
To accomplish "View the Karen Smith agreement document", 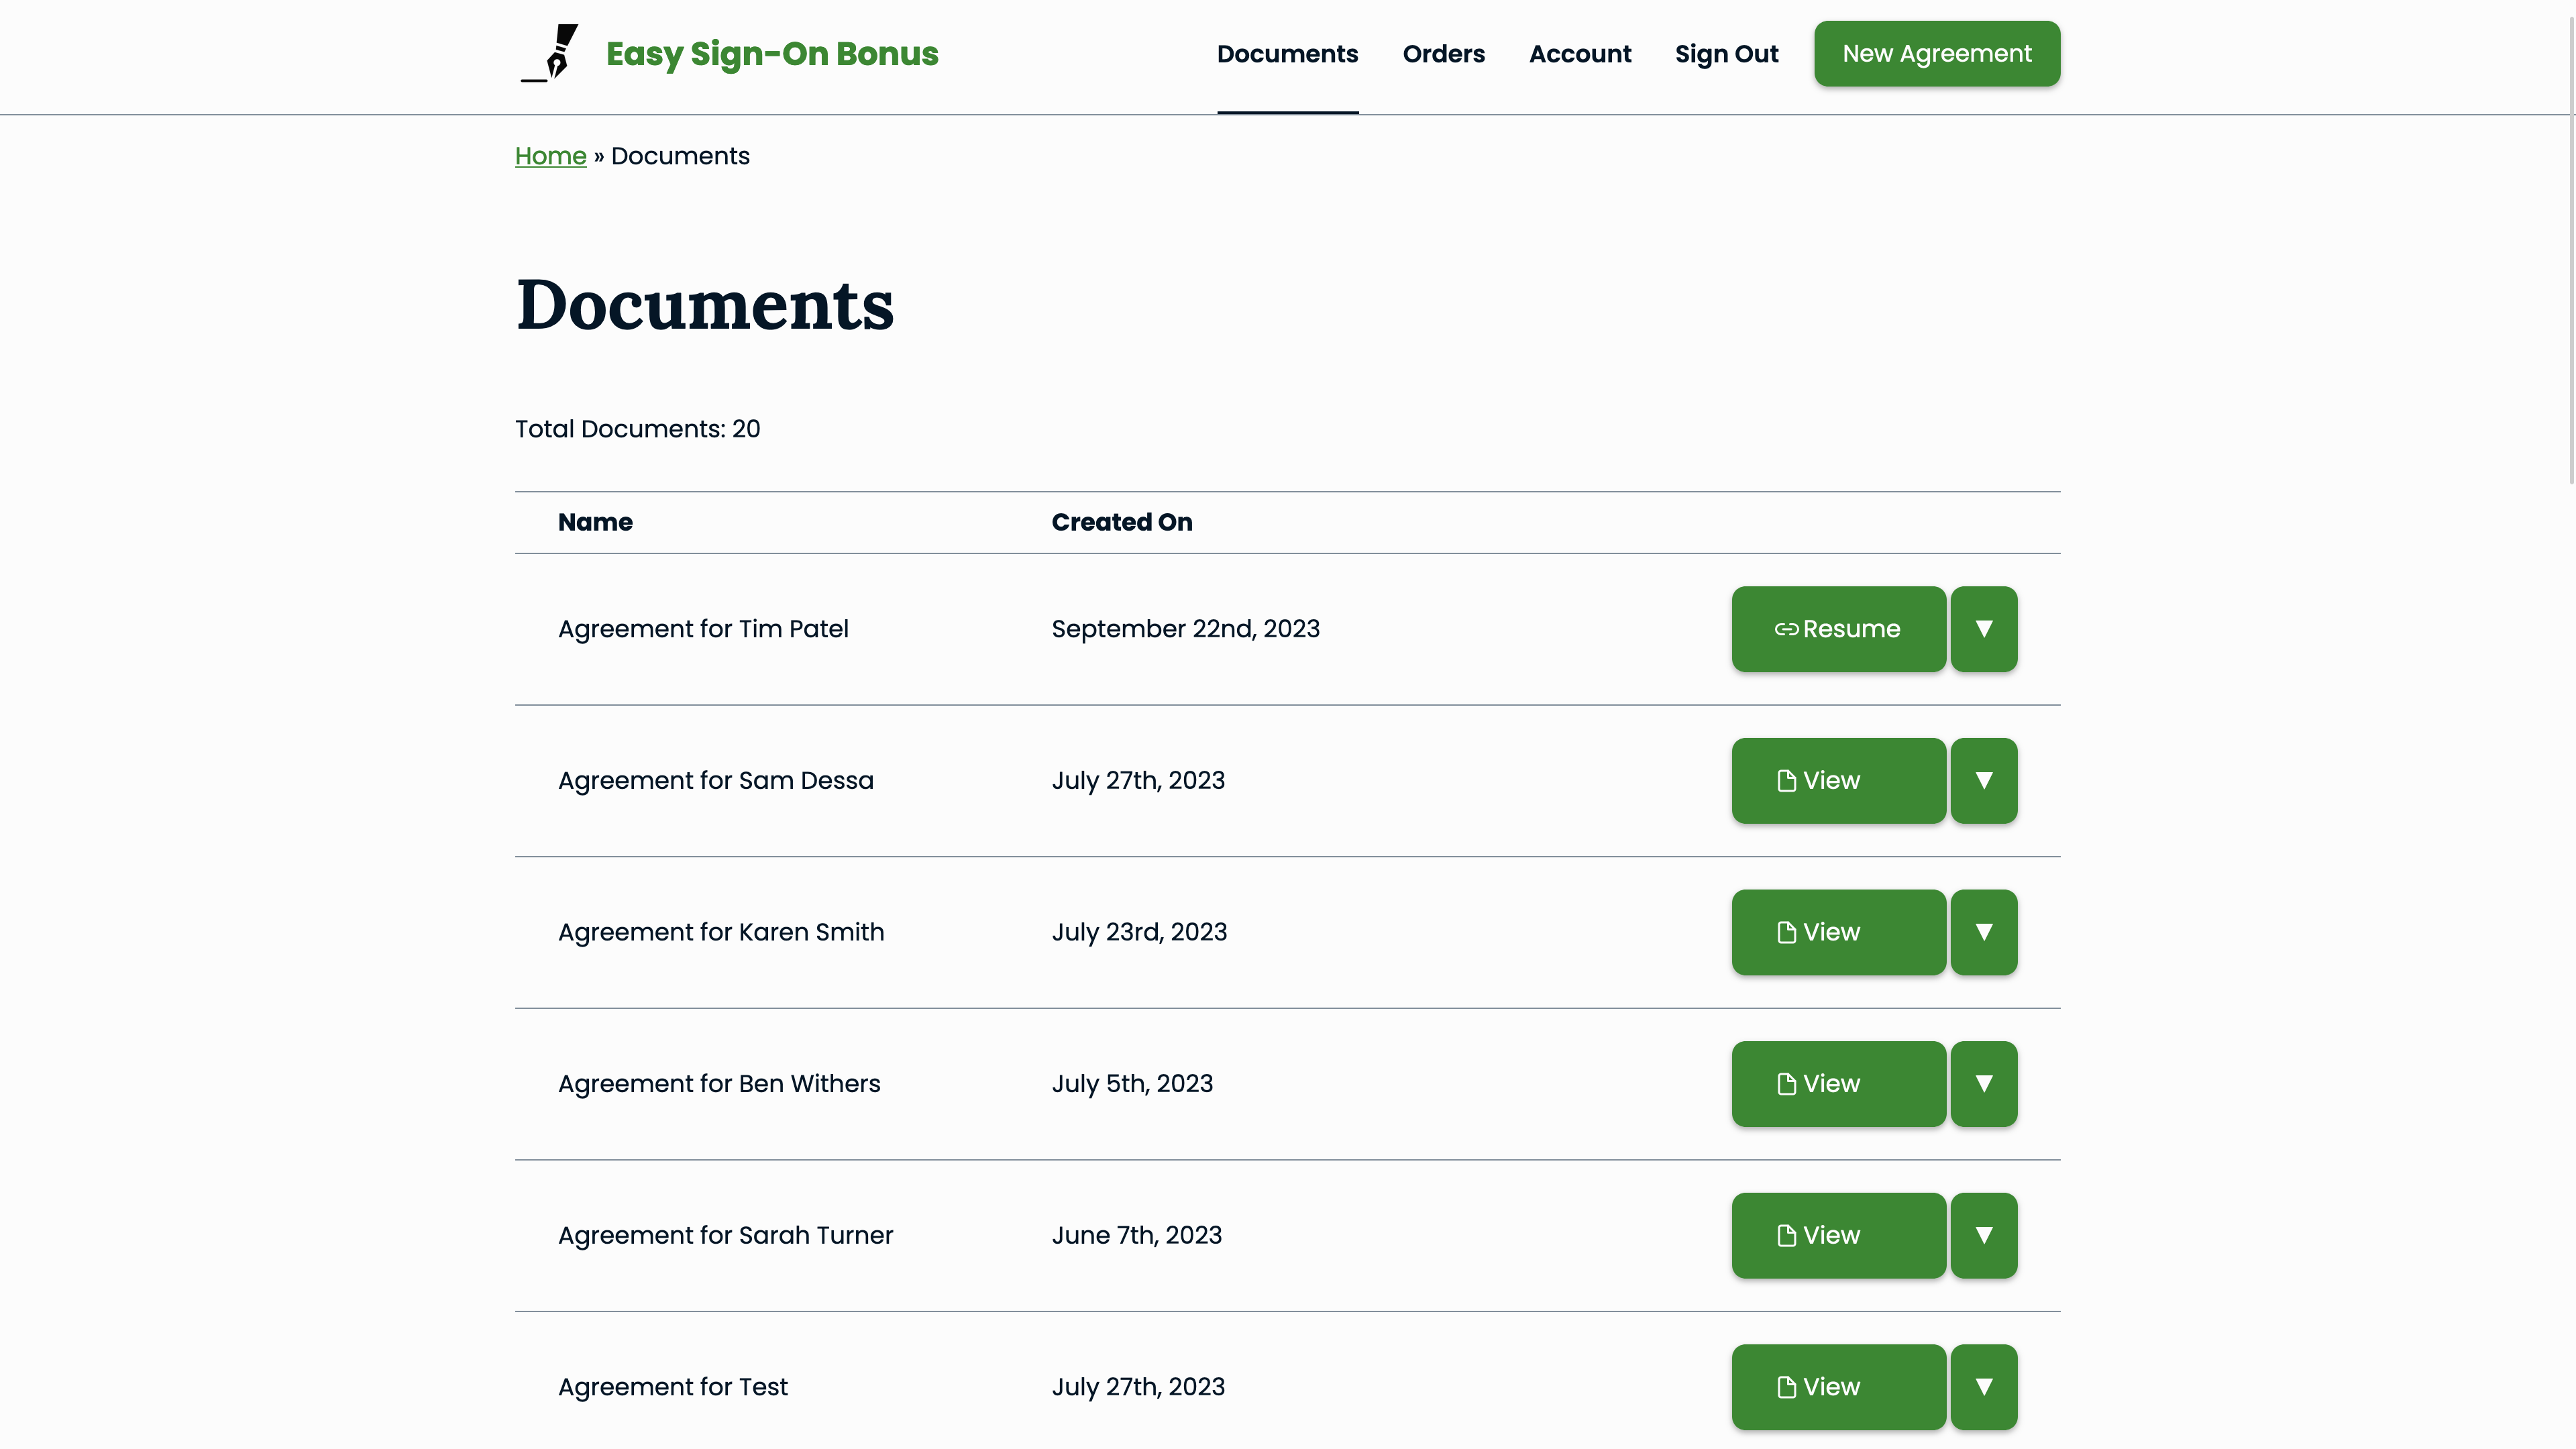I will point(1838,932).
